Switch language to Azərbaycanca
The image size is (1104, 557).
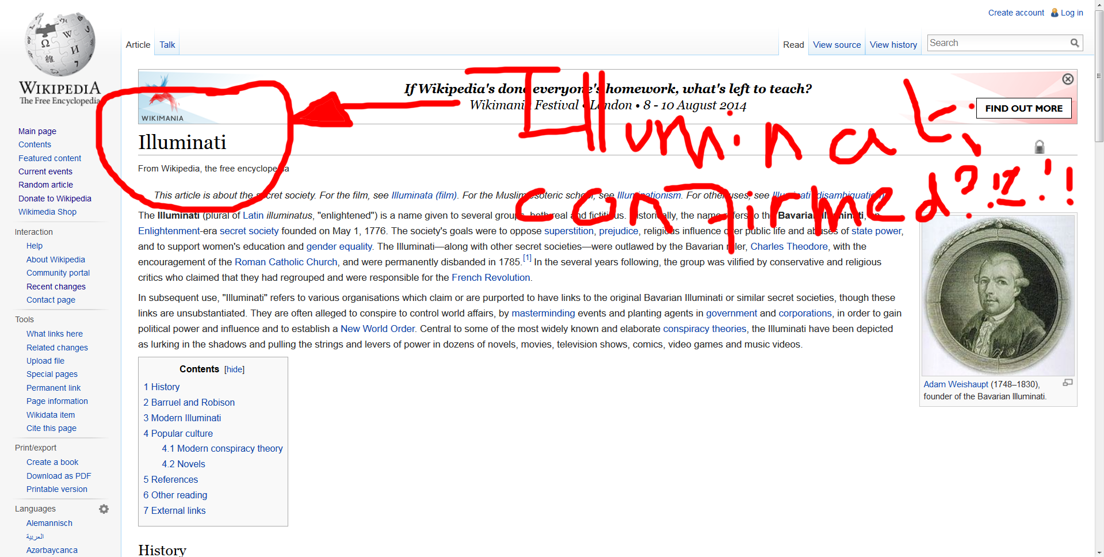52,550
